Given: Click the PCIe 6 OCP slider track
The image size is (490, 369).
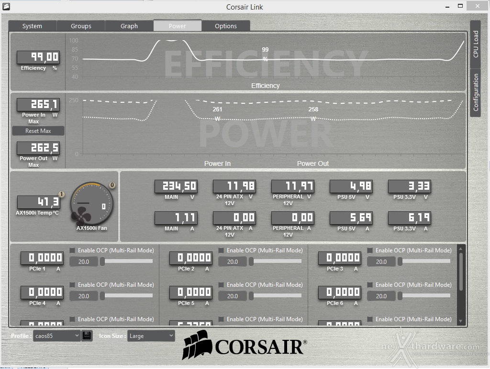Looking at the screenshot, I should click(425, 295).
